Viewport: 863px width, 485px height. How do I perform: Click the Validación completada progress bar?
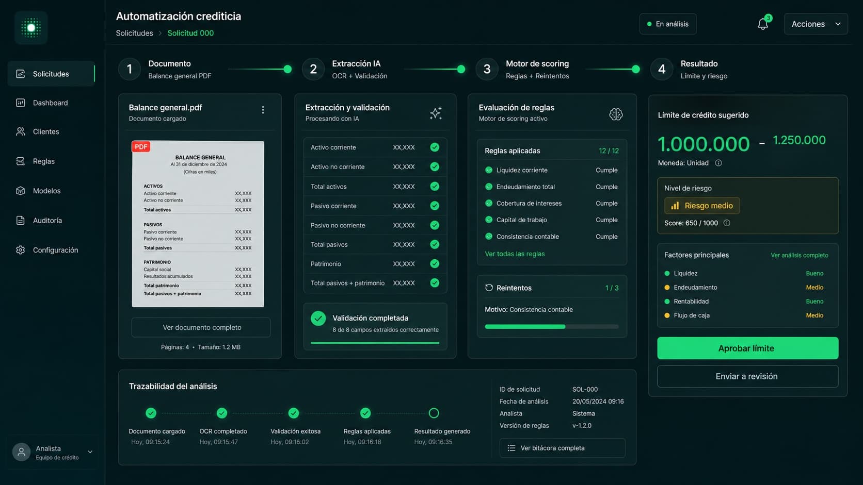[375, 343]
